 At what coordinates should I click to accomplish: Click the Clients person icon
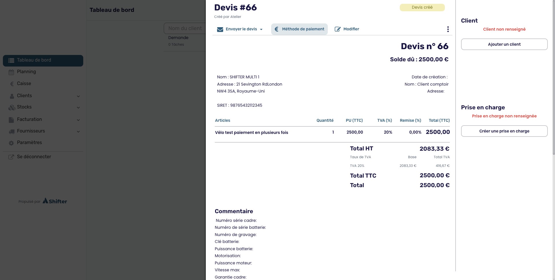coord(12,96)
